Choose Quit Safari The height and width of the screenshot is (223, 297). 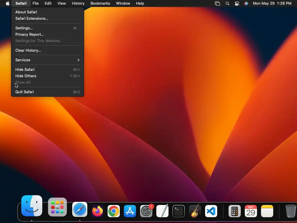point(48,92)
